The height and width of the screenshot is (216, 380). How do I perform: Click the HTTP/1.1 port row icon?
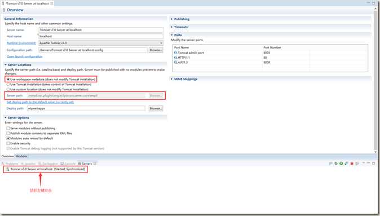[x=176, y=58]
